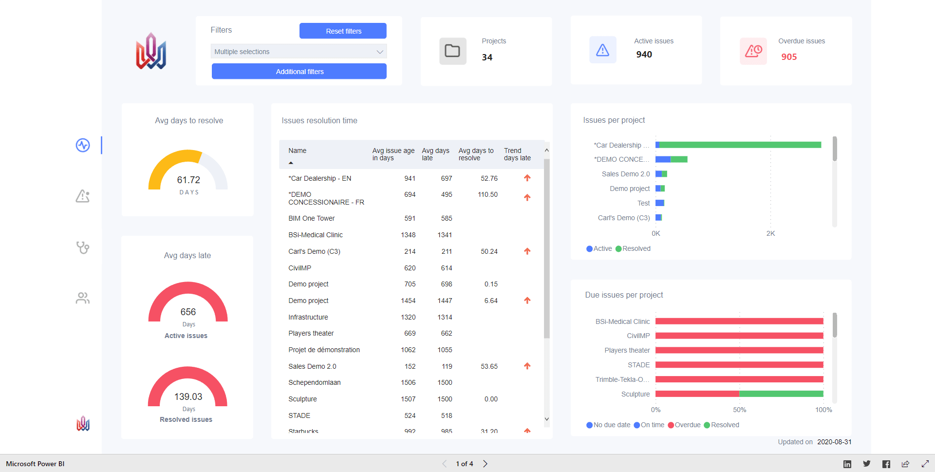Toggle the Active legend item in Issues per project
This screenshot has width=935, height=472.
(x=599, y=248)
